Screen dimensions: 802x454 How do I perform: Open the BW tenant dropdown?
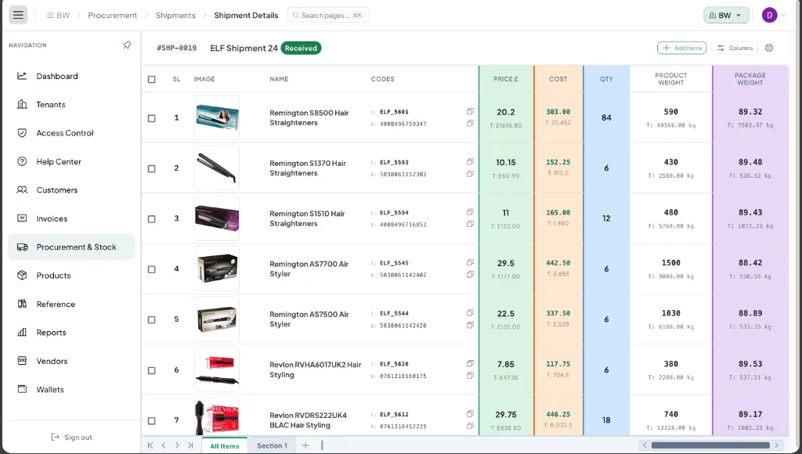click(x=726, y=16)
